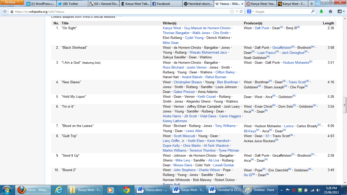The height and width of the screenshot is (195, 347).
Task: Open Internet Explorer from the taskbar
Action: [x=59, y=190]
